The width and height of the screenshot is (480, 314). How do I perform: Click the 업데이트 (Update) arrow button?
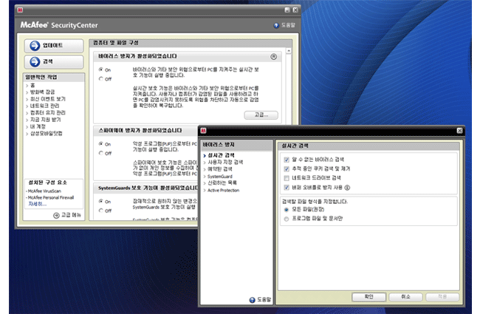tap(54, 46)
